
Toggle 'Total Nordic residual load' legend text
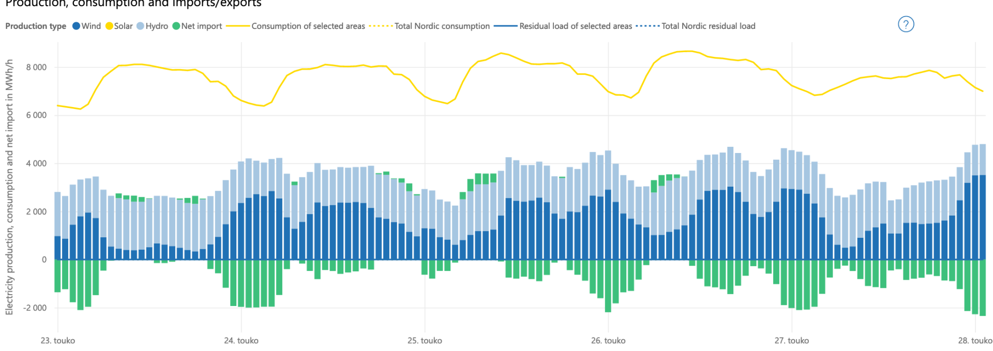[709, 26]
